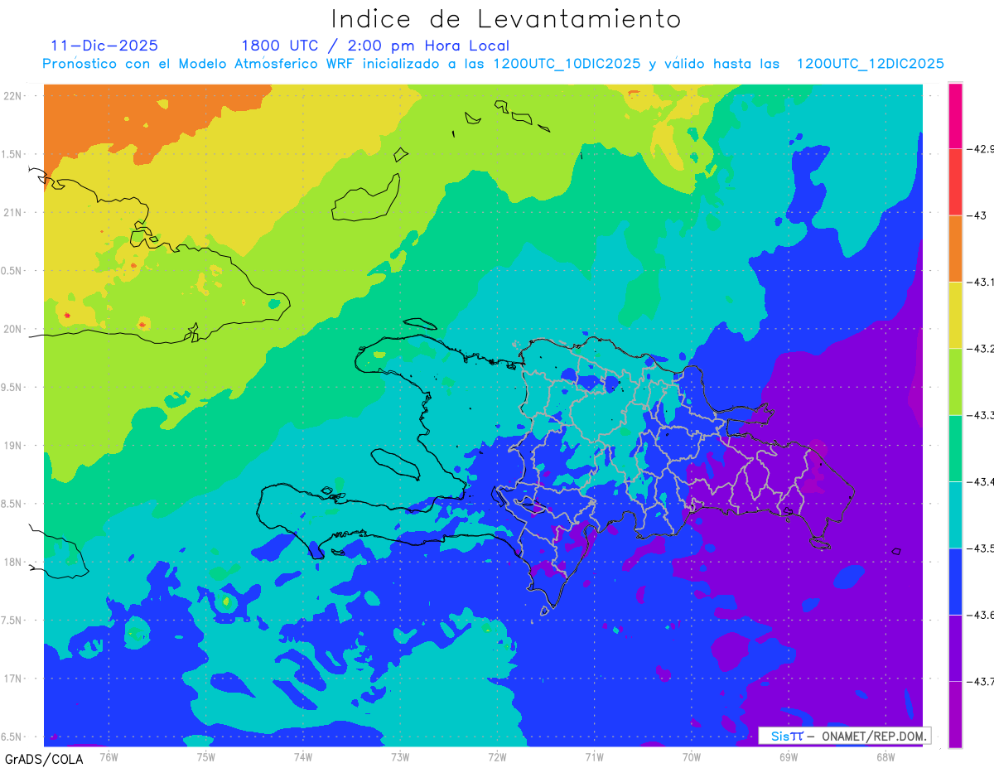Select the indigo swatch between -43.6 and -43.7

tap(955, 648)
